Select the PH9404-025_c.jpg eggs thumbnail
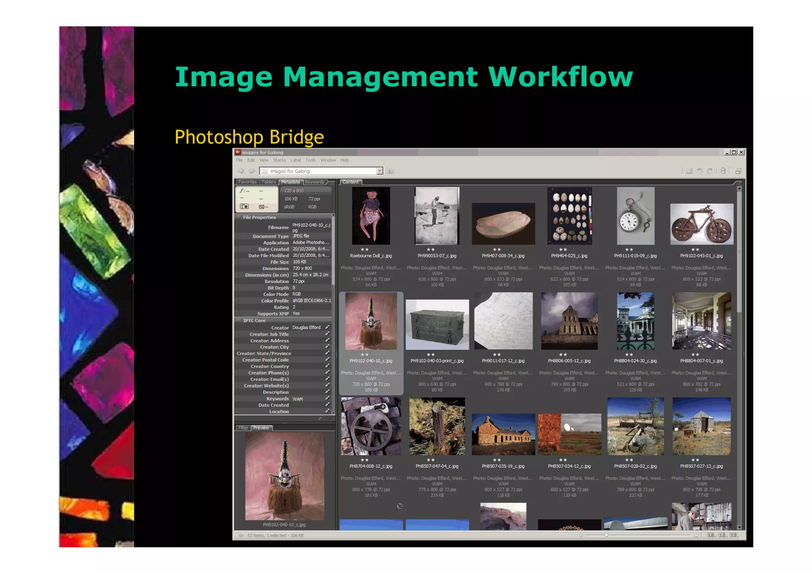This screenshot has height=574, width=812. [x=569, y=216]
